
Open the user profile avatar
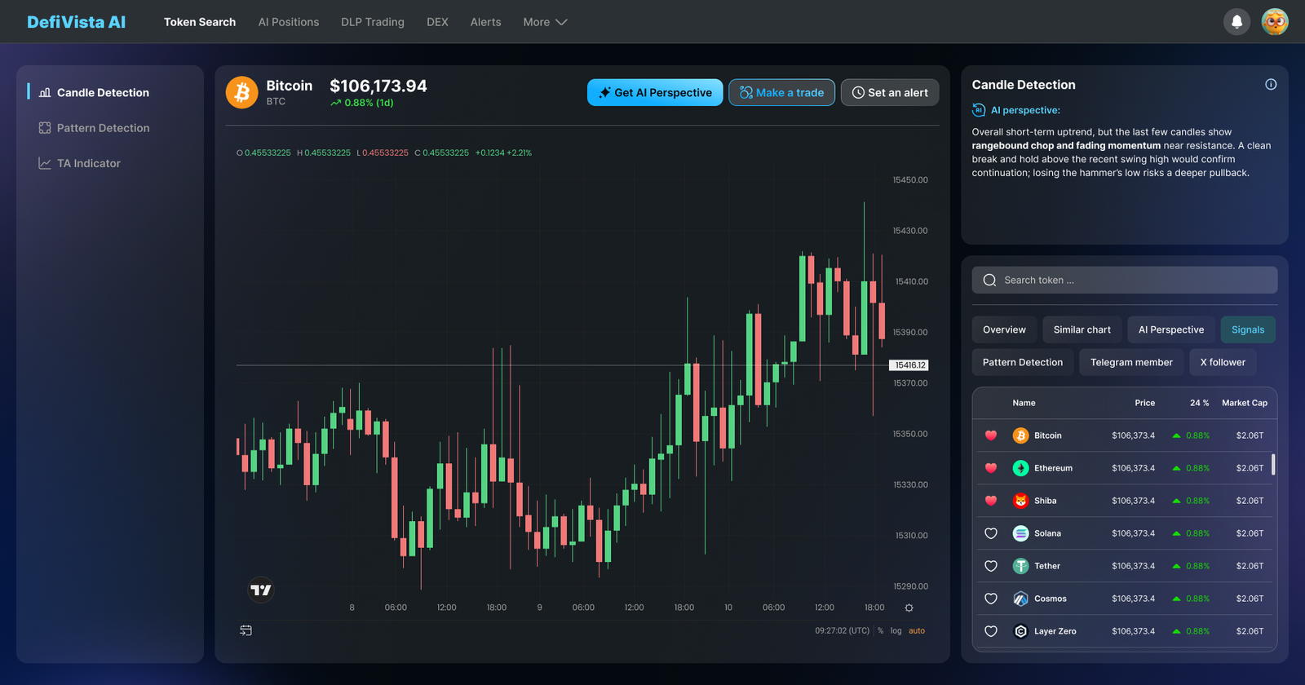[1274, 22]
